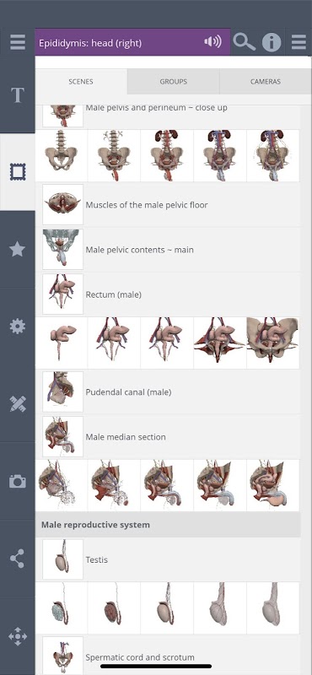The height and width of the screenshot is (675, 312).
Task: Switch to the Cameras tab
Action: click(x=266, y=81)
